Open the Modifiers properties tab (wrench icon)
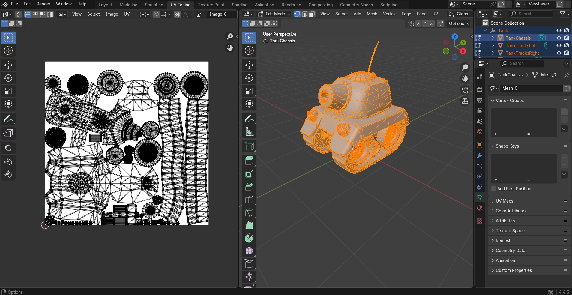Image resolution: width=572 pixels, height=295 pixels. [x=480, y=155]
